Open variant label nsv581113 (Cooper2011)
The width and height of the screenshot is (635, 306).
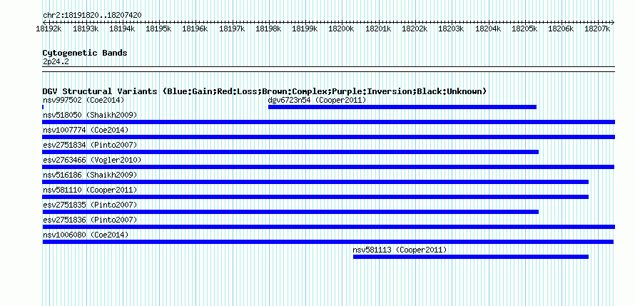coord(400,250)
